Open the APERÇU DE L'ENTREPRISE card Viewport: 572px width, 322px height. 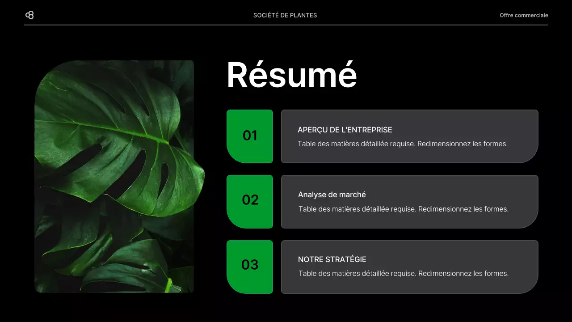[x=409, y=136]
